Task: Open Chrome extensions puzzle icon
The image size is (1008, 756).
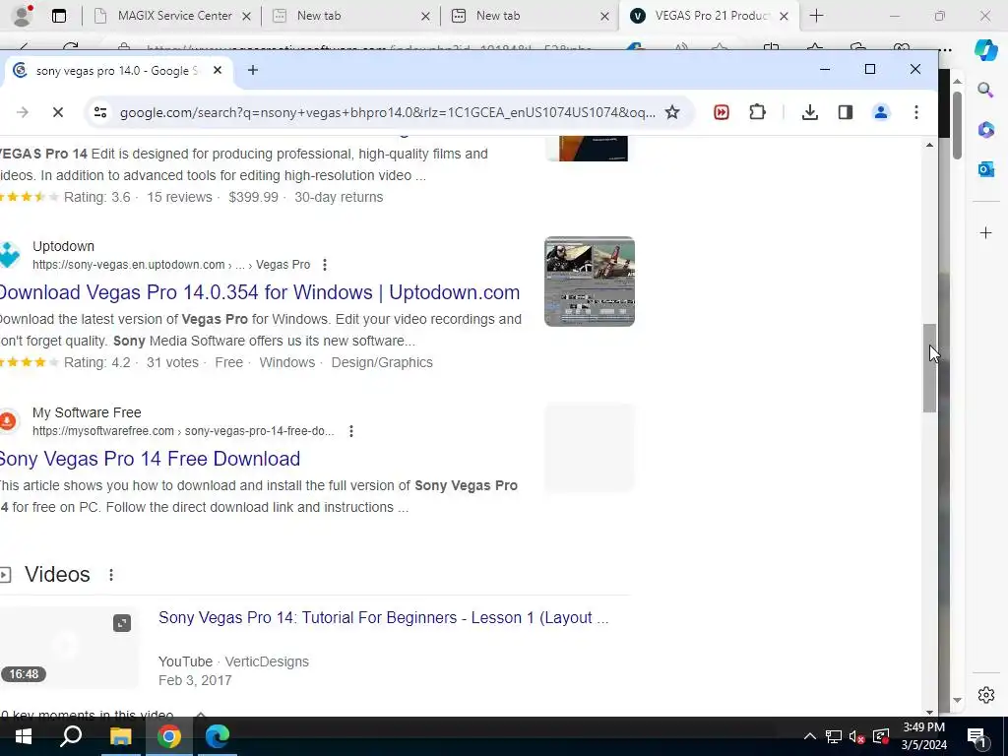Action: 757,112
